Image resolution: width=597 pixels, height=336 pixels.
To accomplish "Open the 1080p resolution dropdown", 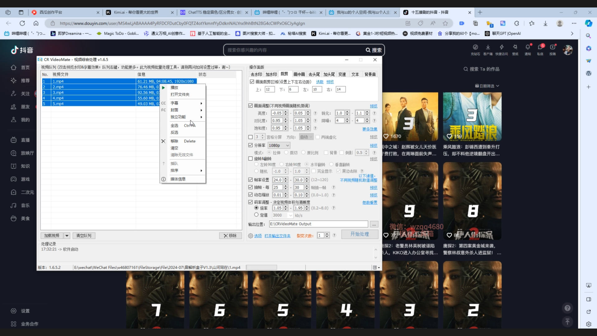I will point(279,145).
